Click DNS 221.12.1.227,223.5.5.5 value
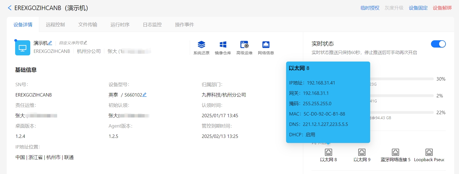Screen dimensions: 459x174 tap(325, 124)
